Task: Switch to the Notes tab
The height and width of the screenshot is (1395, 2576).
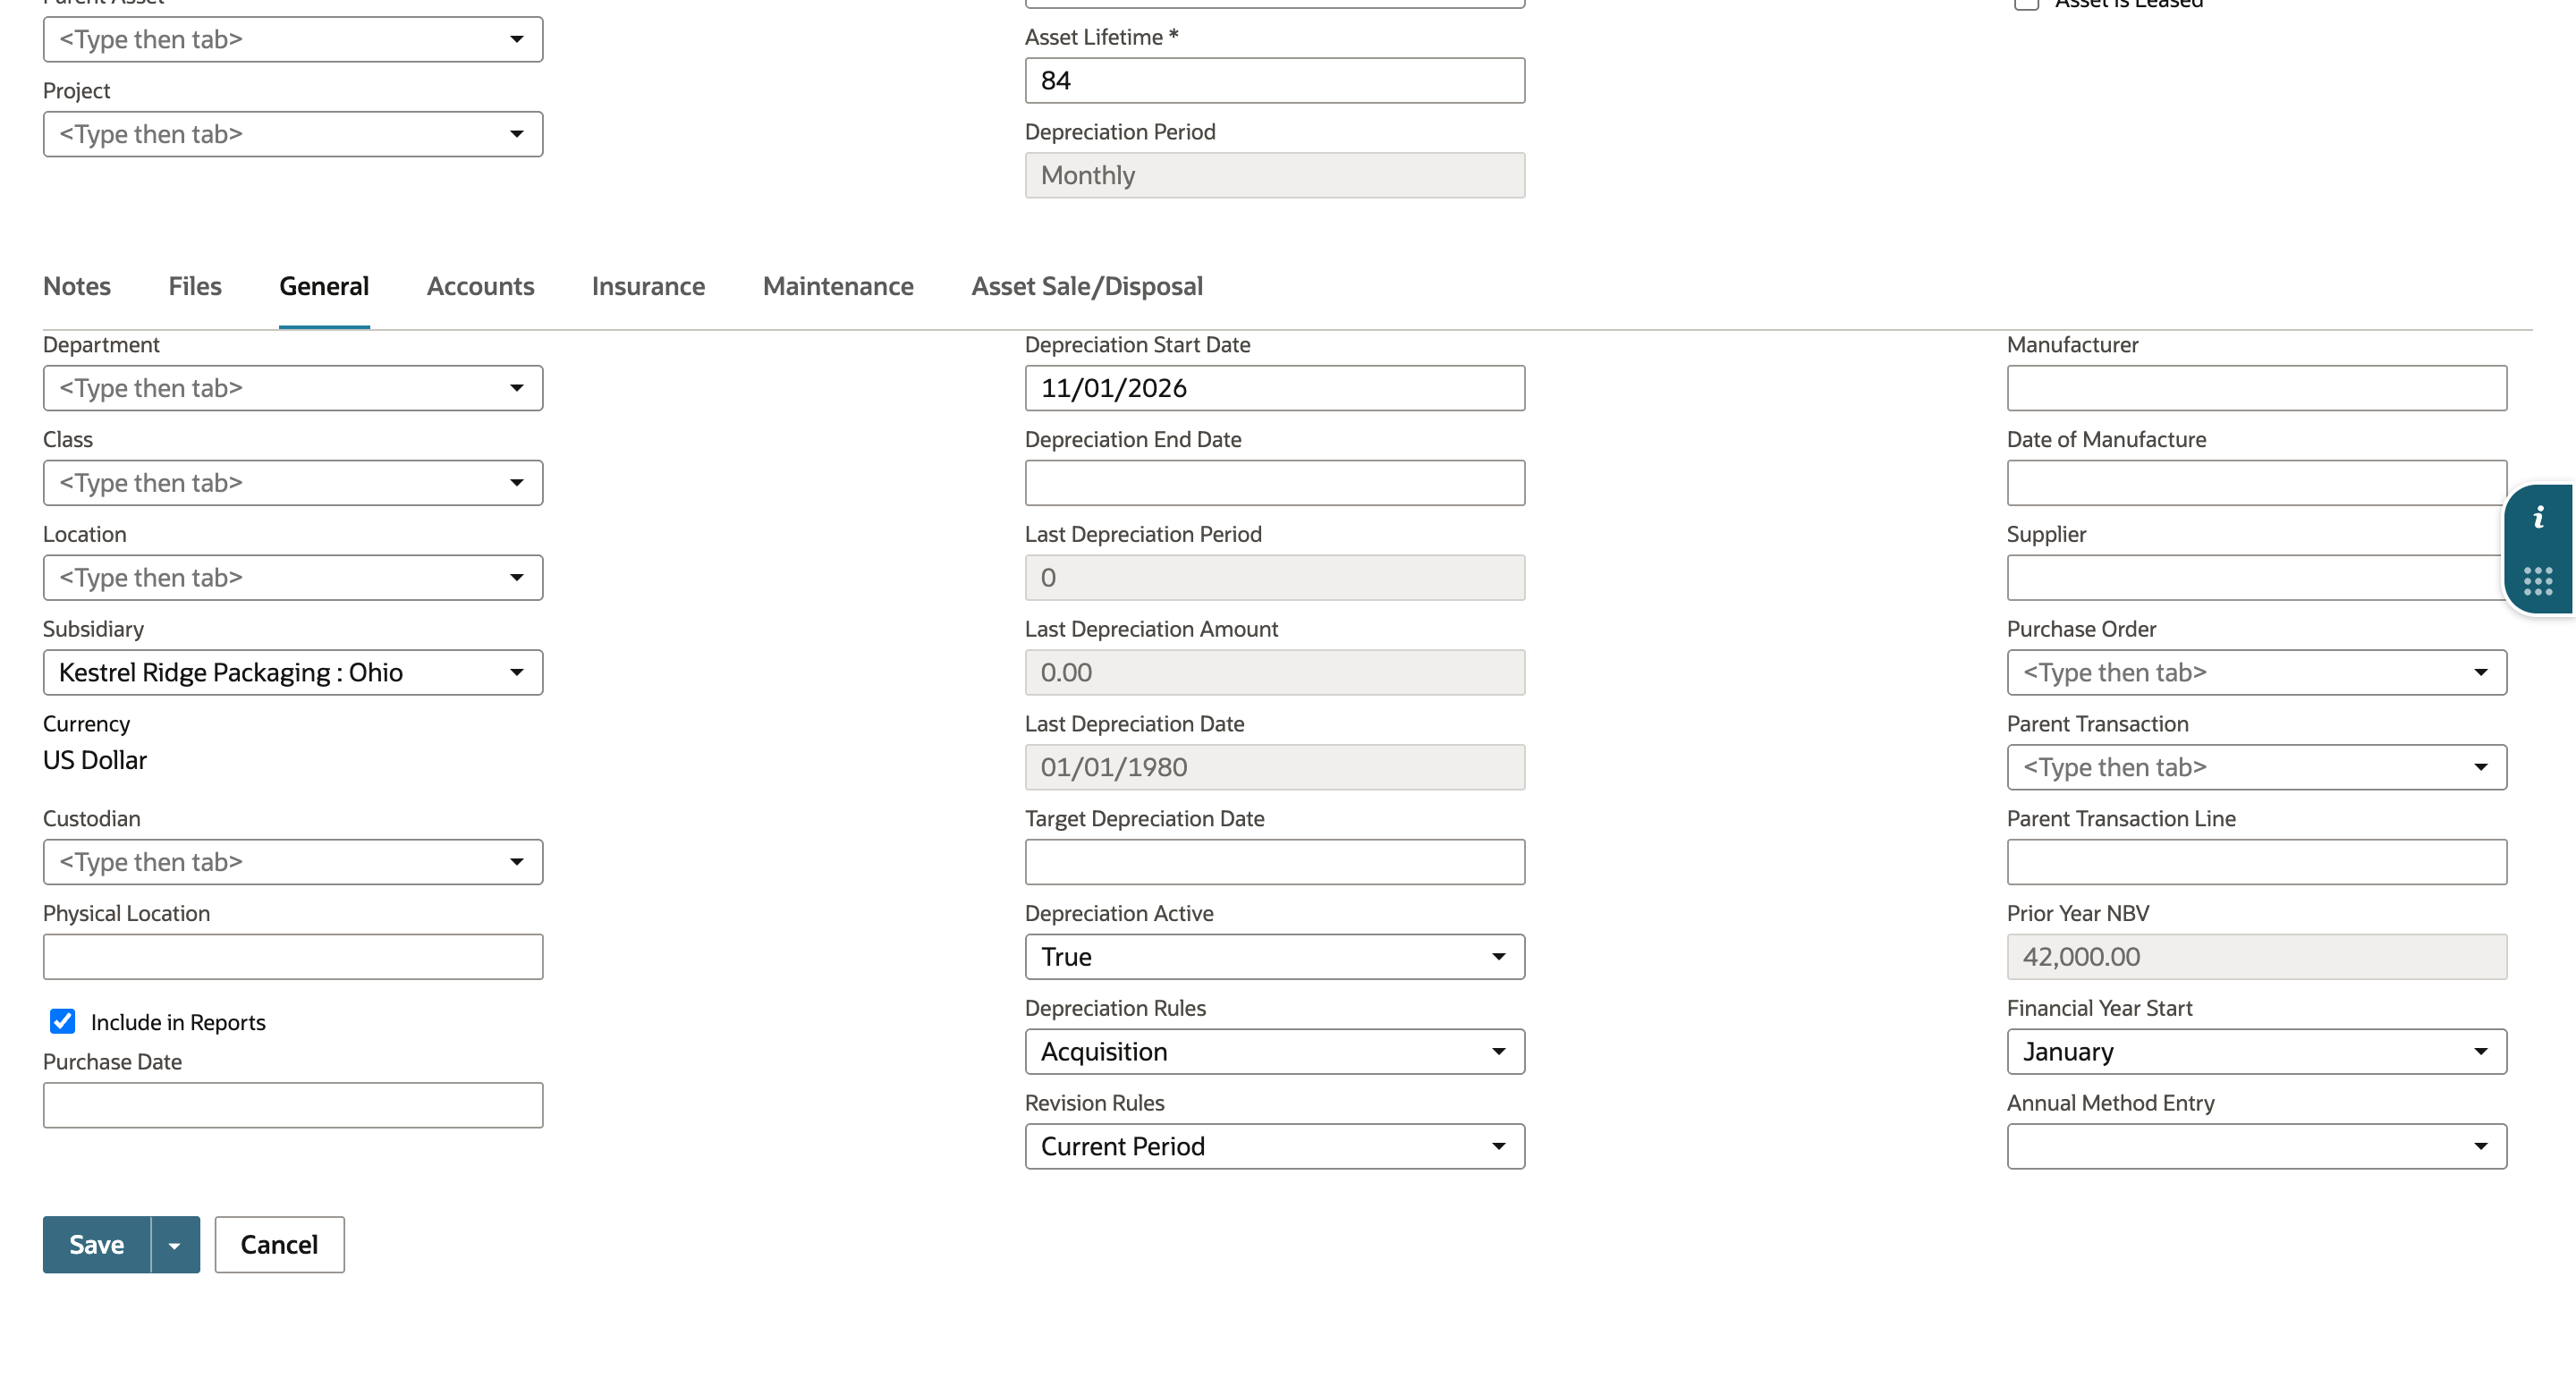Action: pos(77,286)
